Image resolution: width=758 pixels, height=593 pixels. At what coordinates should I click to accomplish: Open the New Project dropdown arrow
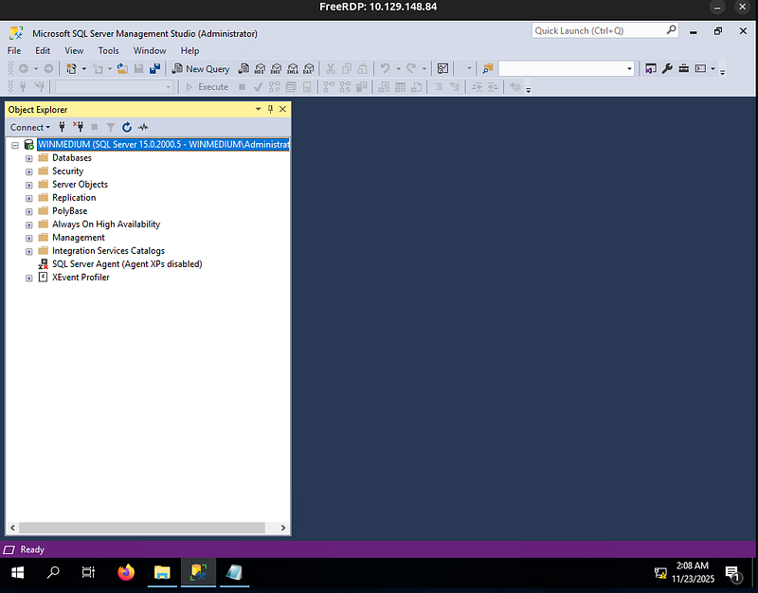point(83,68)
